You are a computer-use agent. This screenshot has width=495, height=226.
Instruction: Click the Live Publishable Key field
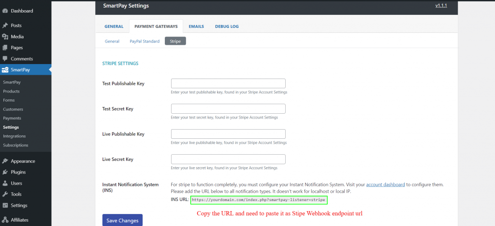coord(228,134)
